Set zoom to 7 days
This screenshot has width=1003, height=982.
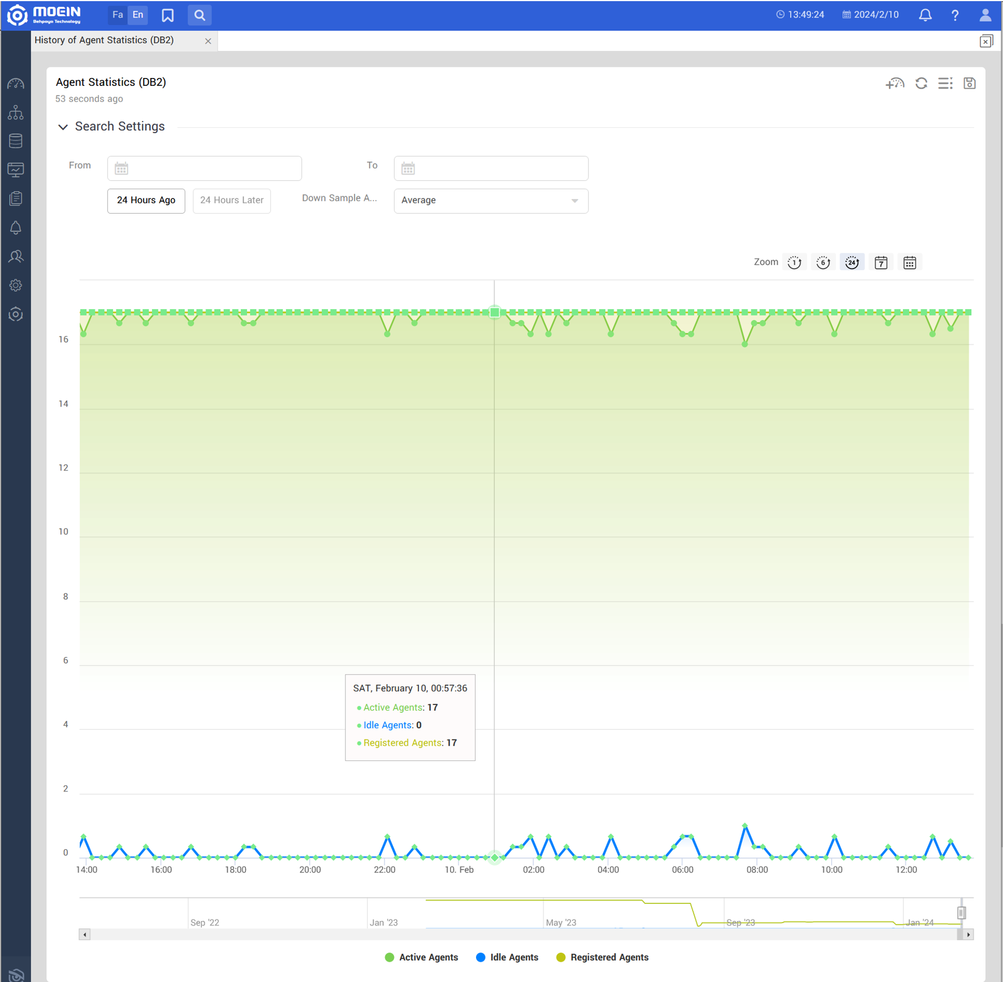[x=881, y=262]
